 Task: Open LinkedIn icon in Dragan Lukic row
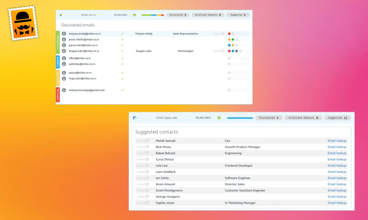(218, 51)
